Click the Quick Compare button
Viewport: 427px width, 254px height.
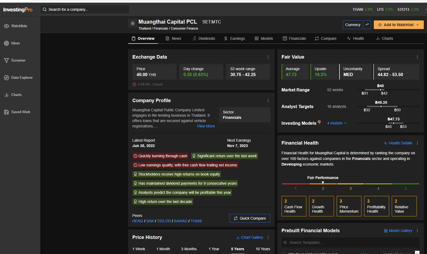pyautogui.click(x=250, y=218)
